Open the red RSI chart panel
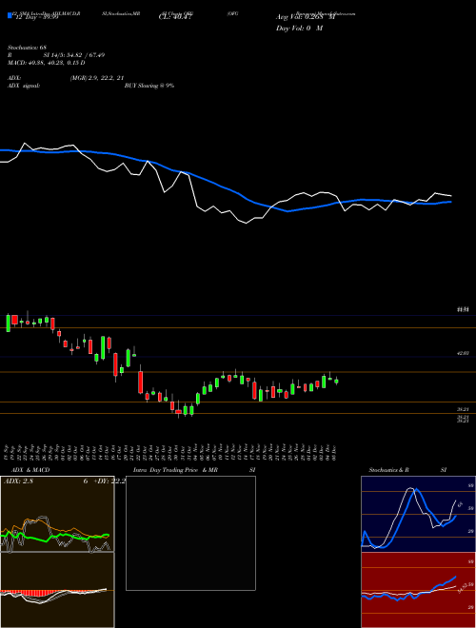Image resolution: width=476 pixels, height=628 pixels. click(x=418, y=590)
